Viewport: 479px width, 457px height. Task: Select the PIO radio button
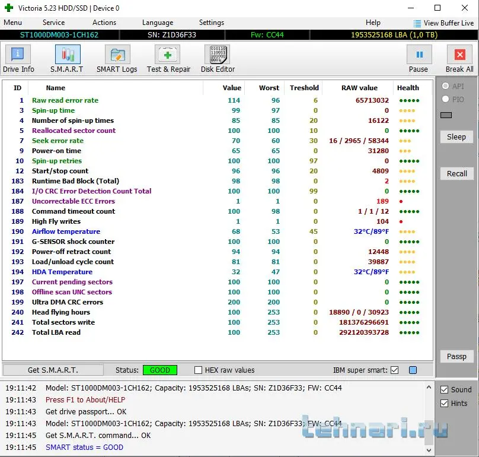[446, 100]
